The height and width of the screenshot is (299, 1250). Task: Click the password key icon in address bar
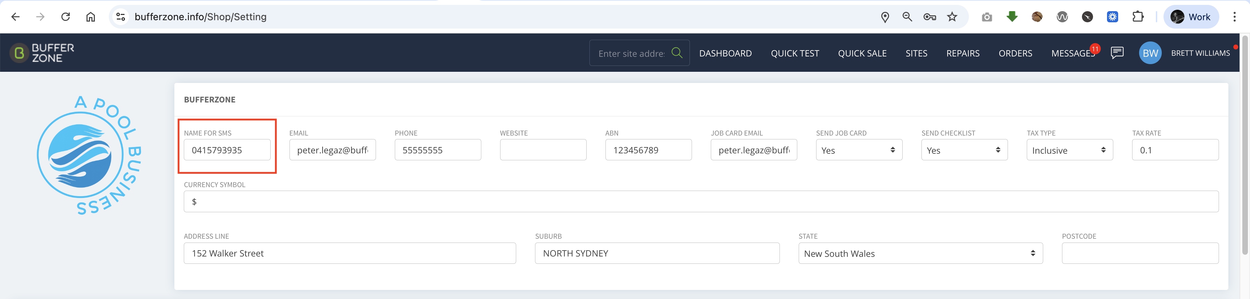[929, 17]
